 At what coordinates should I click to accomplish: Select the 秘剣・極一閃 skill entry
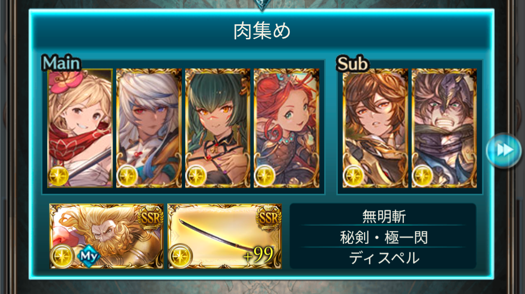384,238
